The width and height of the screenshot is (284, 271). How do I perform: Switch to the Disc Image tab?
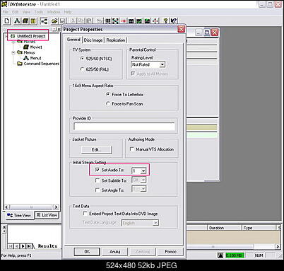tap(93, 40)
